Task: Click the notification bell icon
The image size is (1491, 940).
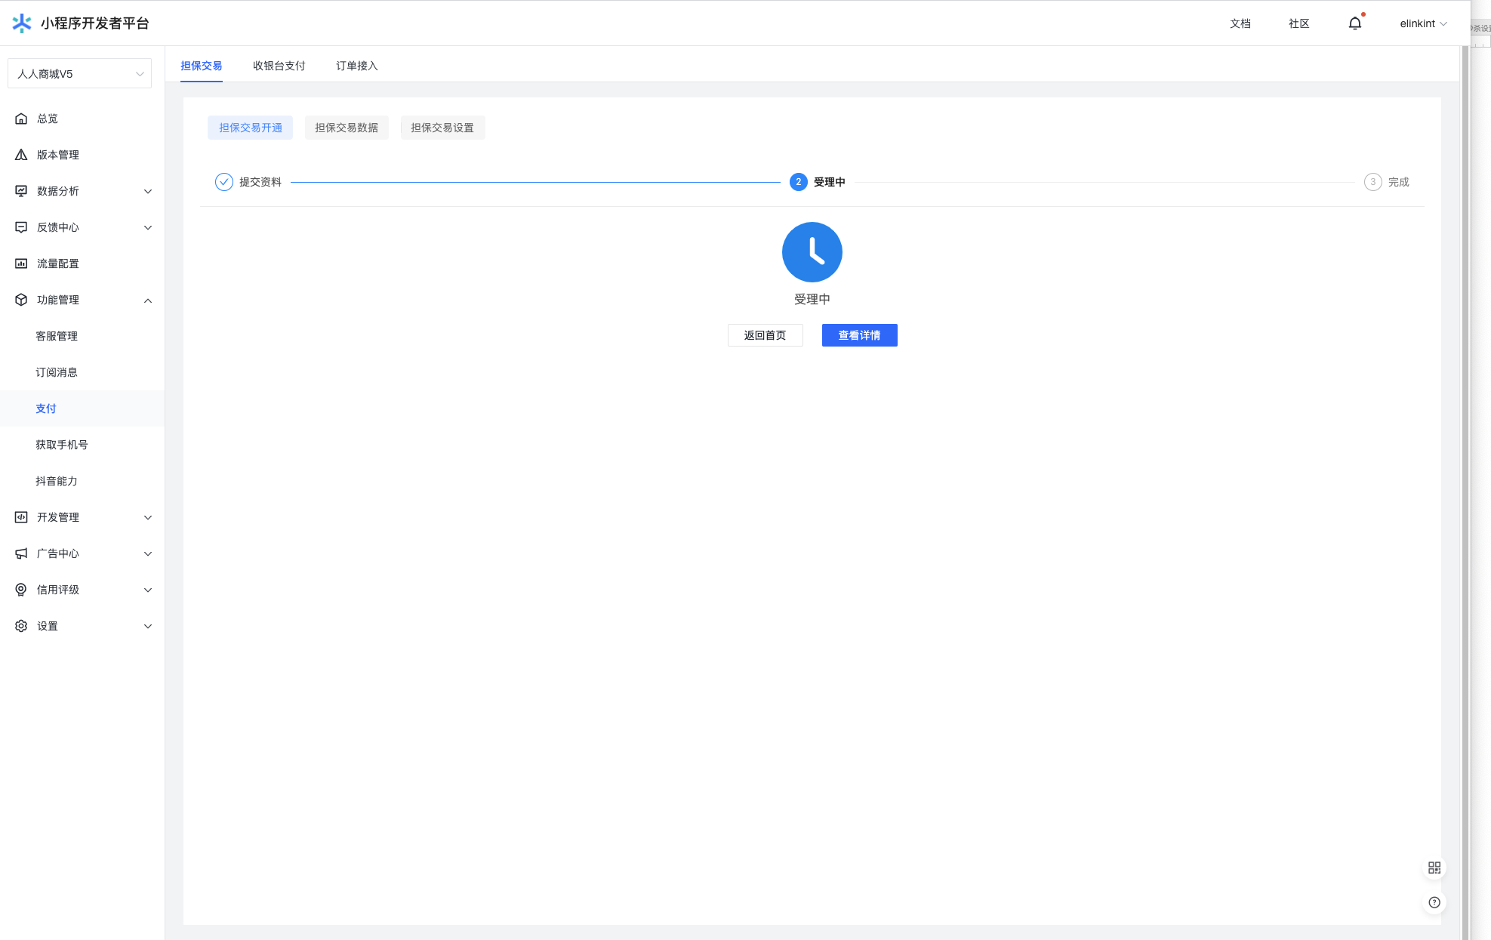Action: coord(1354,23)
